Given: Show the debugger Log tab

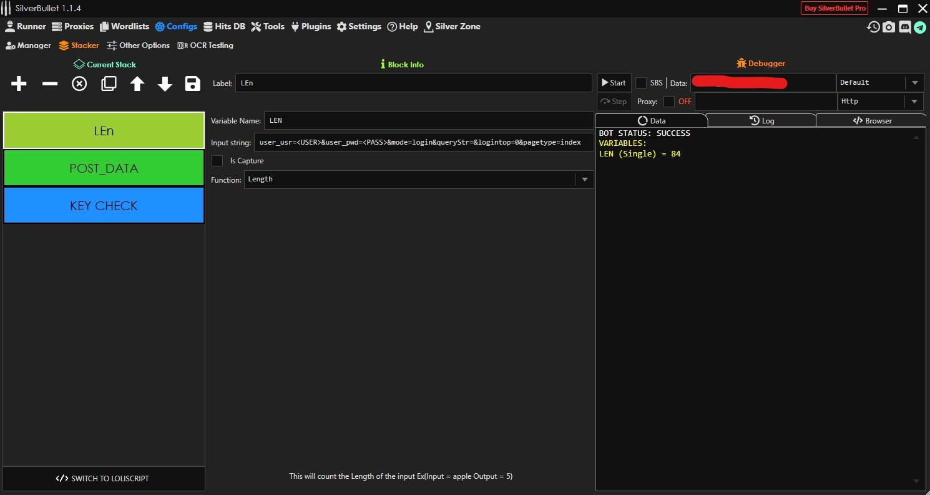Looking at the screenshot, I should [x=761, y=120].
